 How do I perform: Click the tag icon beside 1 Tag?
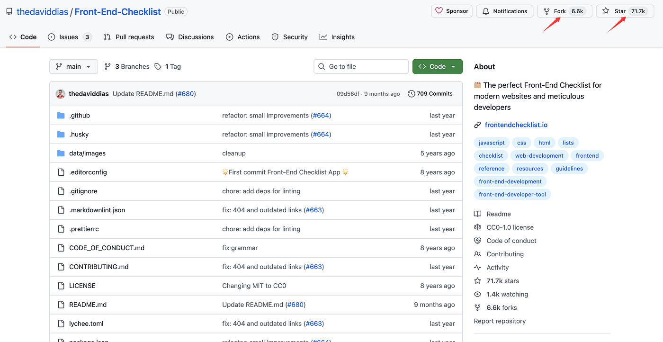[158, 67]
